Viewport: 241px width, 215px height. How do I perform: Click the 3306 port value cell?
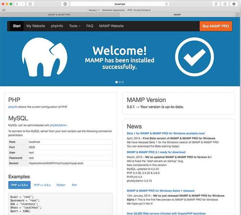click(70, 147)
